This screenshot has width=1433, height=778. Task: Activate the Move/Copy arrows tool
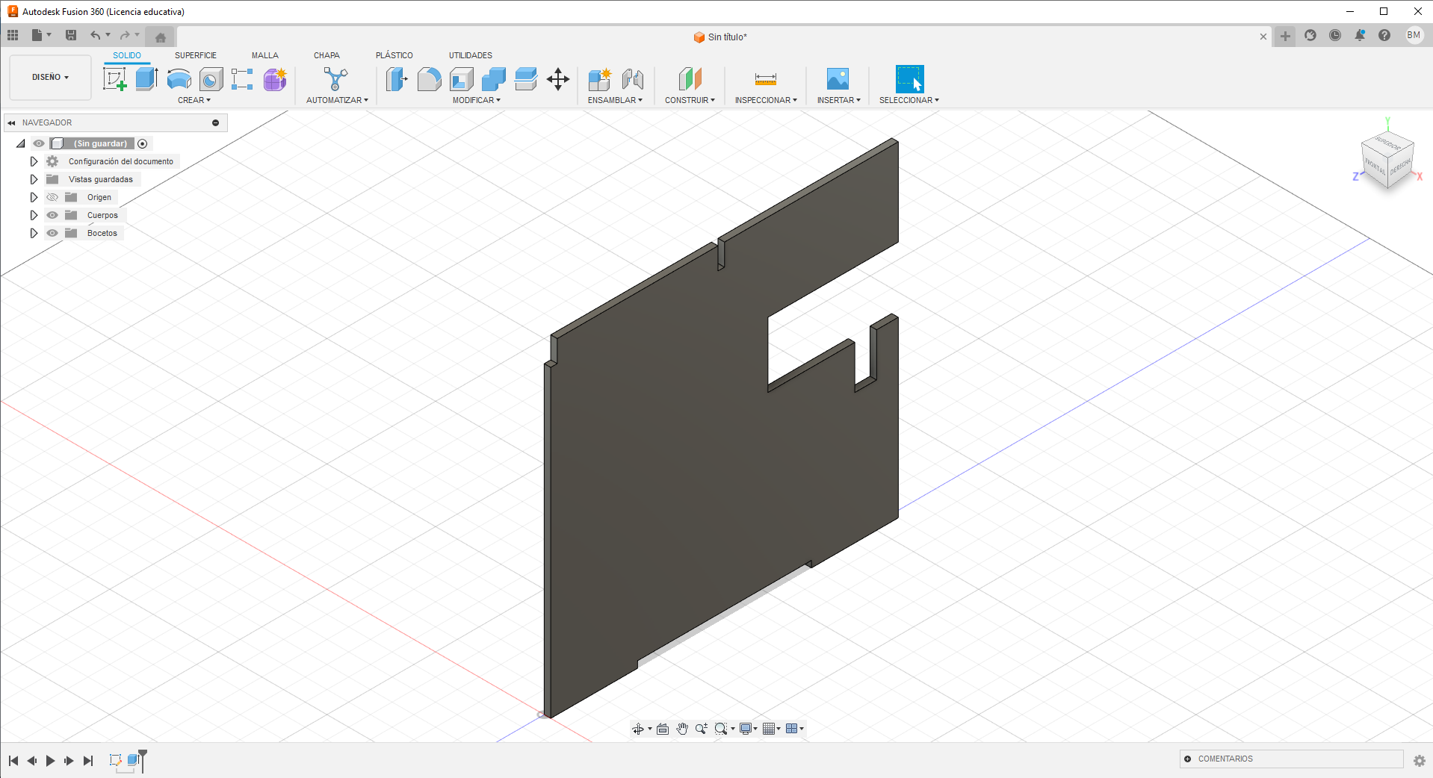pyautogui.click(x=558, y=79)
